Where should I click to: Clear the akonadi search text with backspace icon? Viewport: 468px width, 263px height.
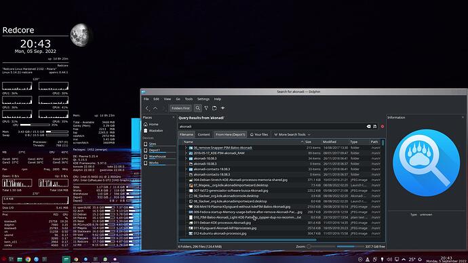368,127
